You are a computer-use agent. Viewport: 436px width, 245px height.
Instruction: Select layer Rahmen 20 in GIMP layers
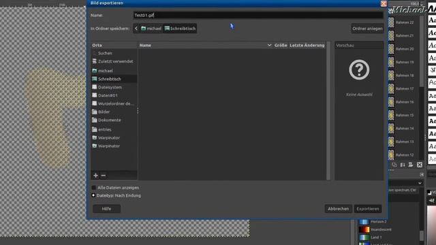tap(405, 49)
